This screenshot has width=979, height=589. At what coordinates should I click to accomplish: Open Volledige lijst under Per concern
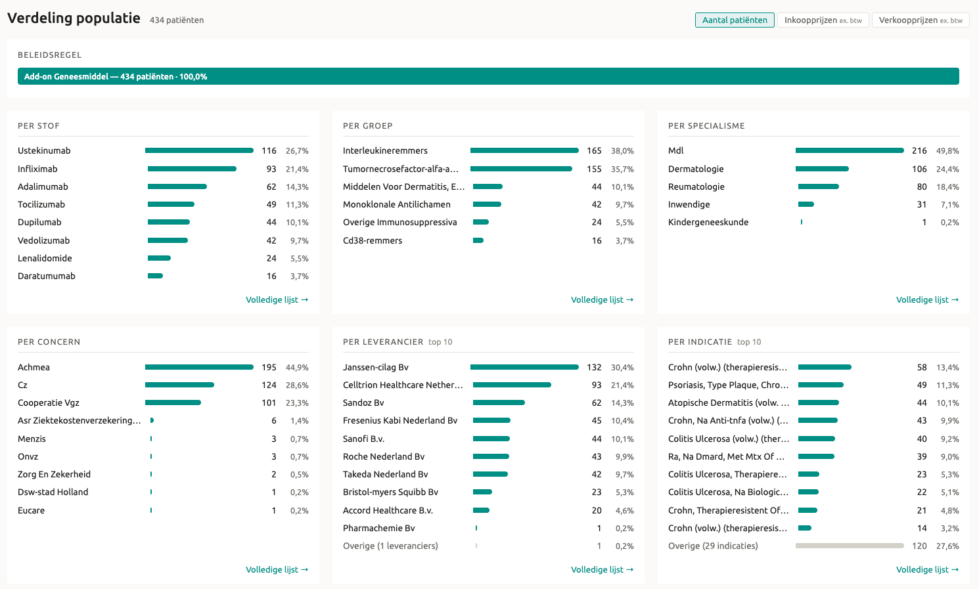point(277,570)
